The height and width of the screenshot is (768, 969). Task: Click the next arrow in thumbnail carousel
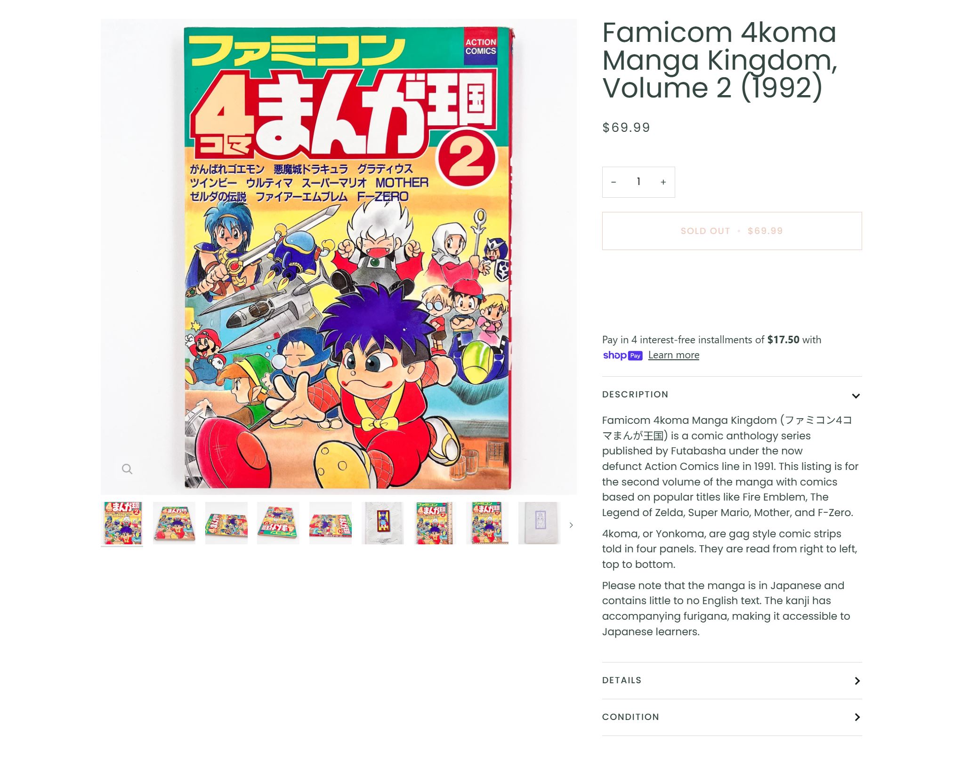(x=571, y=525)
